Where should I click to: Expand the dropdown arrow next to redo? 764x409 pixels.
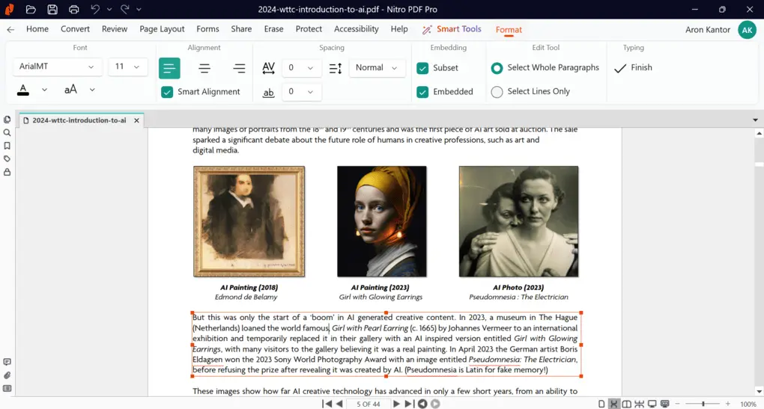point(139,9)
